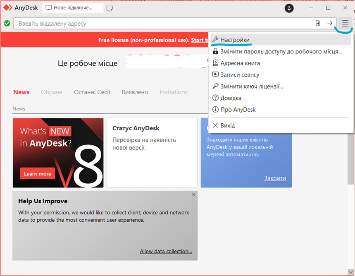Open Настройки from the menu
The height and width of the screenshot is (276, 355).
(x=235, y=40)
